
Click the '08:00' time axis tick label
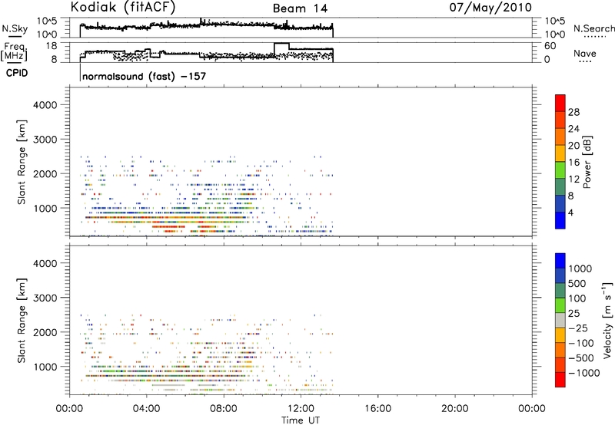(x=224, y=409)
